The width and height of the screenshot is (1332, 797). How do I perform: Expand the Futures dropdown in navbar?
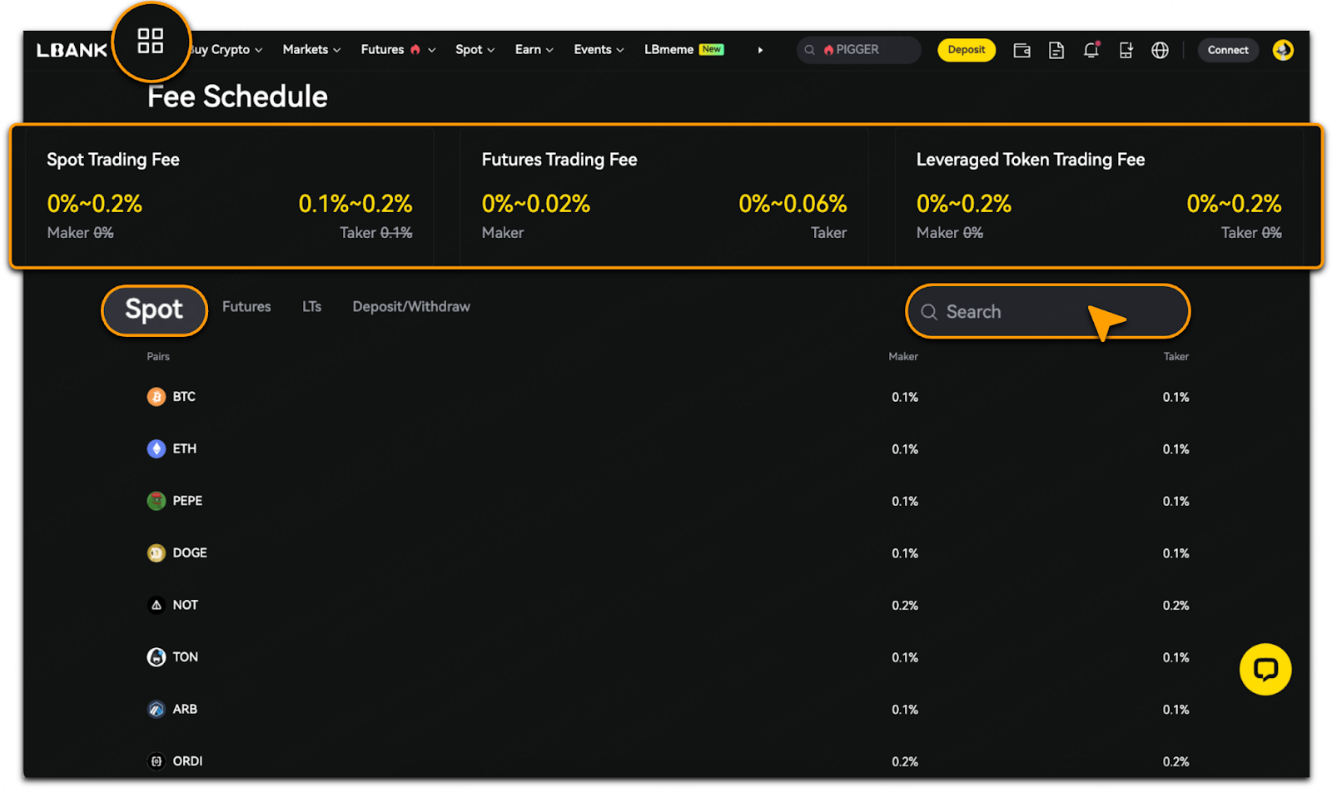pyautogui.click(x=397, y=50)
